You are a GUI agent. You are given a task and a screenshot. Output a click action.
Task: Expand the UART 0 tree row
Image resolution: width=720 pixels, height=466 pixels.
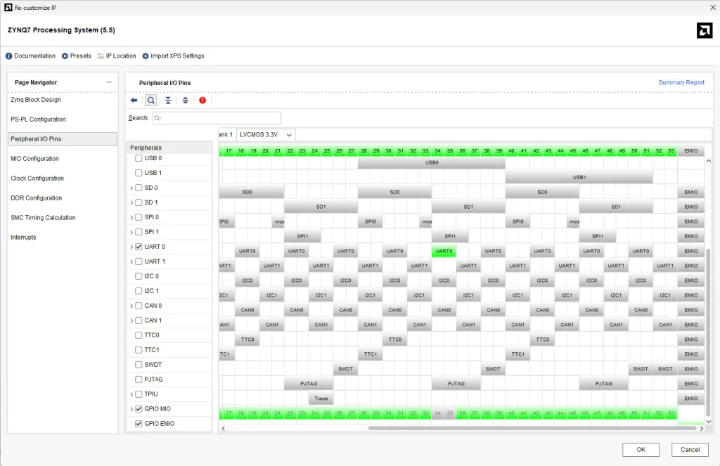131,247
